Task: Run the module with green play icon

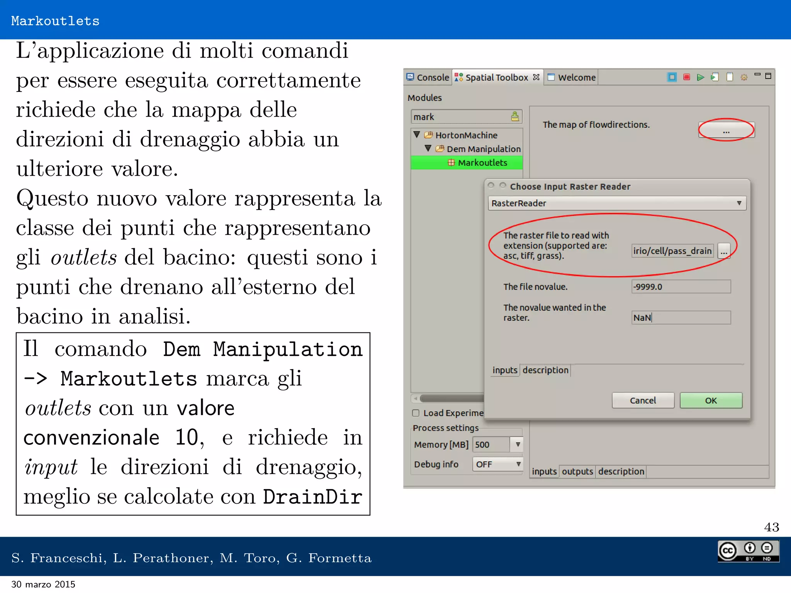Action: 701,77
